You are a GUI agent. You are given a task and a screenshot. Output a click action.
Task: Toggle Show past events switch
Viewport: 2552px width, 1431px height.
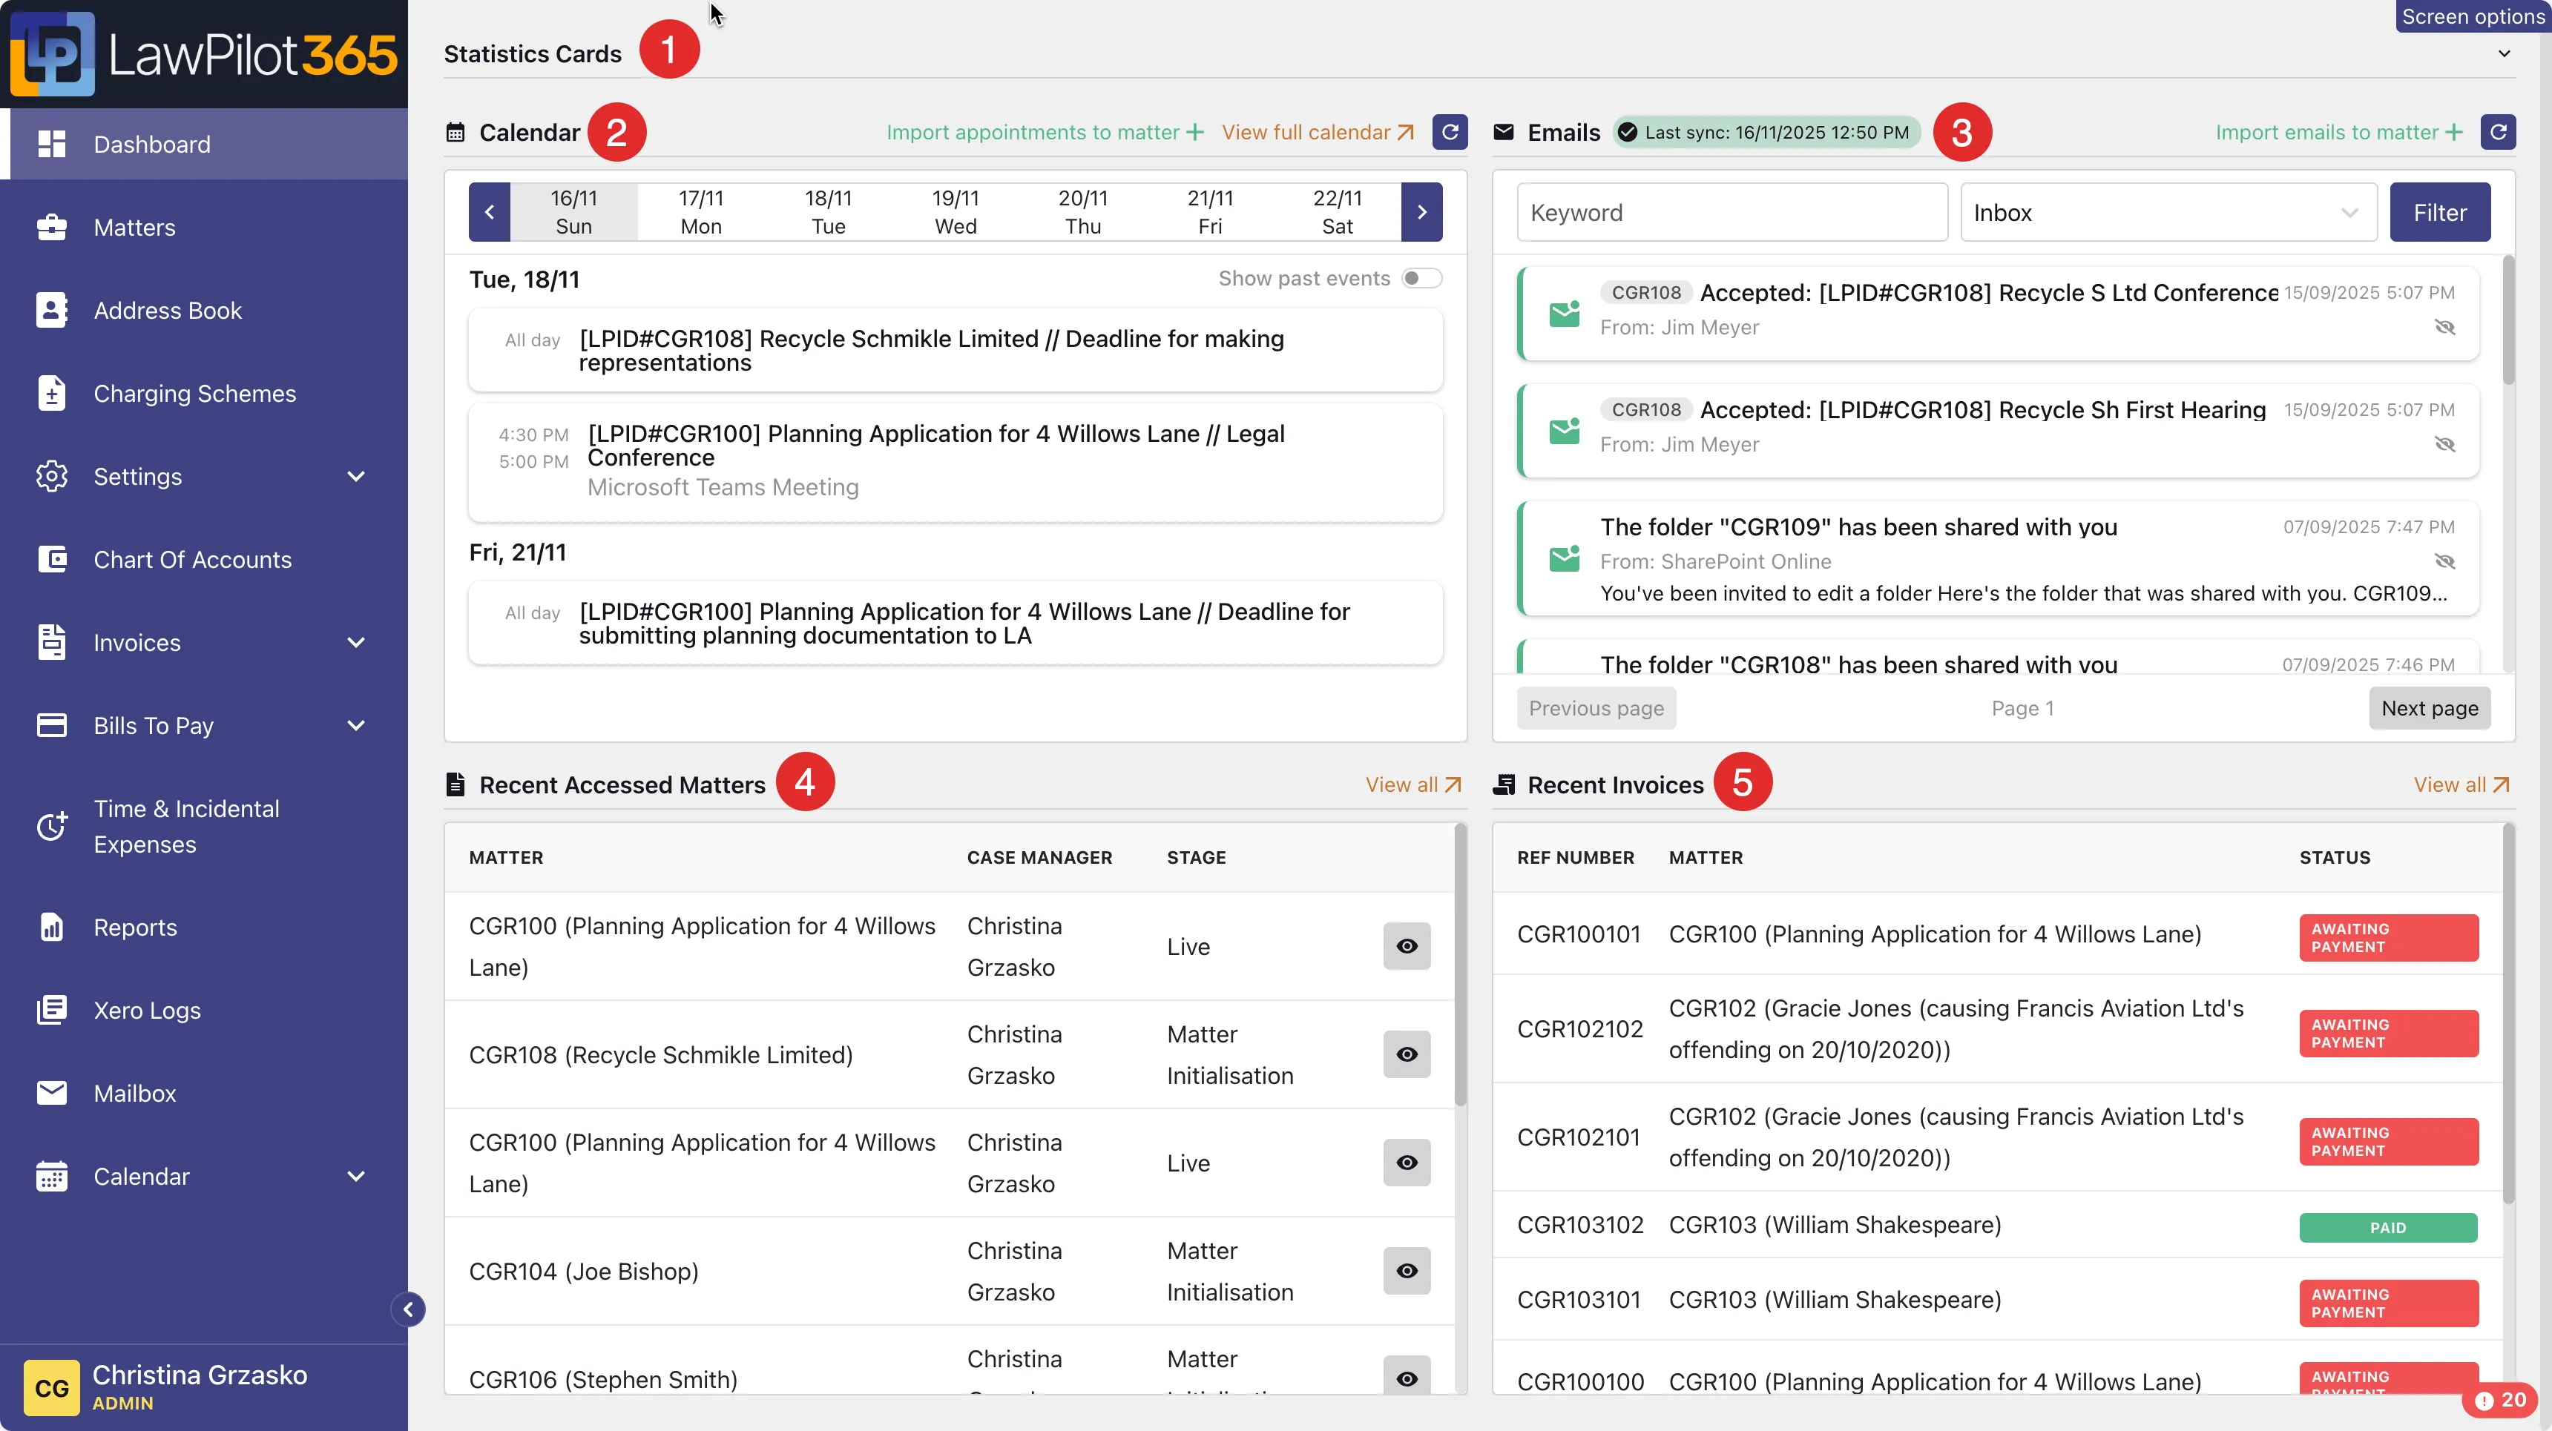(x=1421, y=278)
